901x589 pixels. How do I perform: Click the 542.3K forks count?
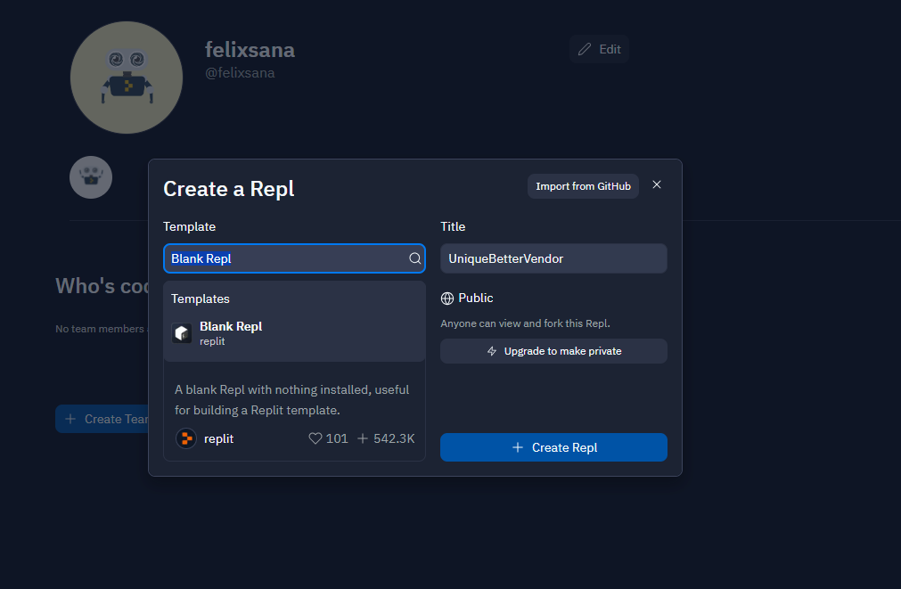pyautogui.click(x=394, y=438)
